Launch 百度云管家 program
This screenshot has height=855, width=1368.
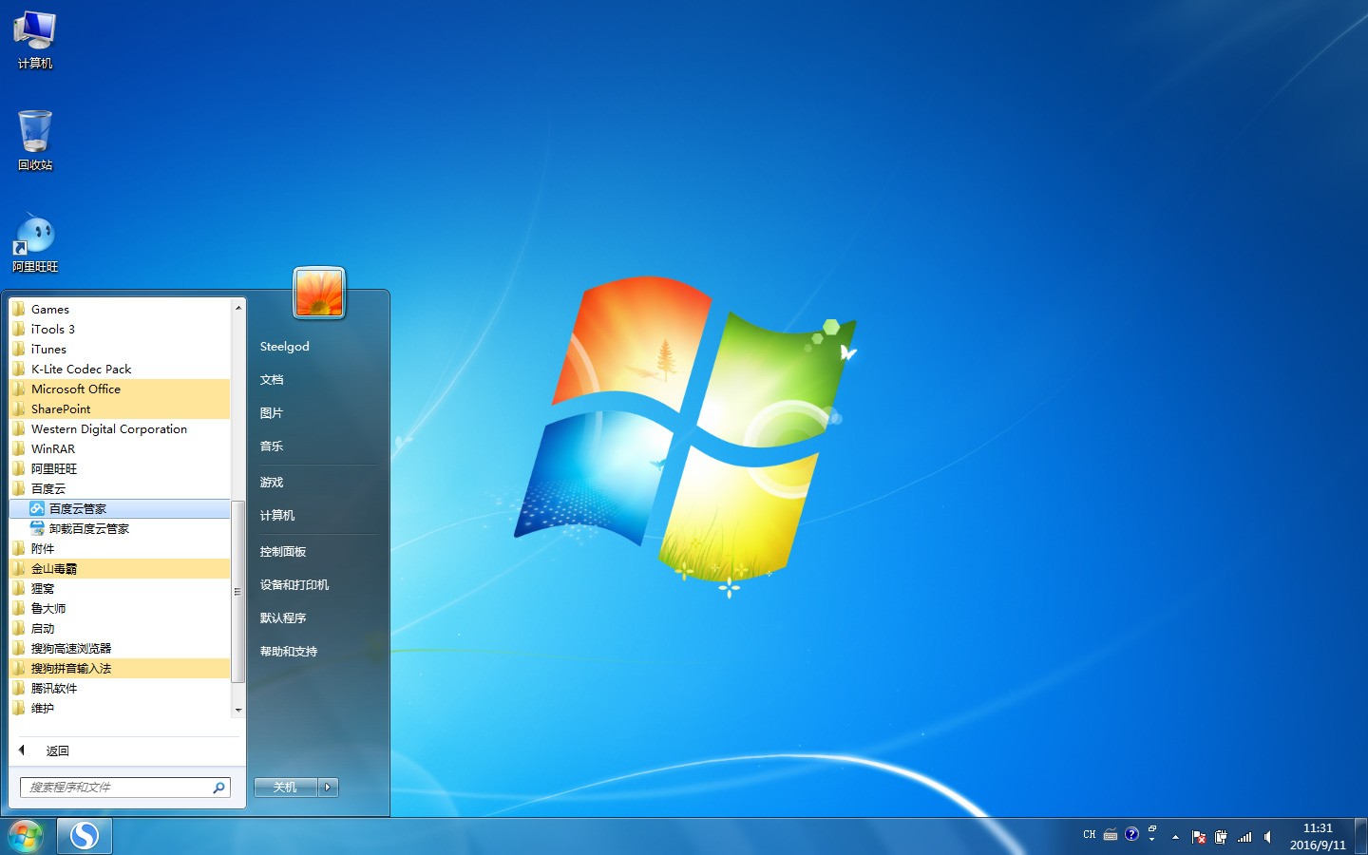pos(120,508)
